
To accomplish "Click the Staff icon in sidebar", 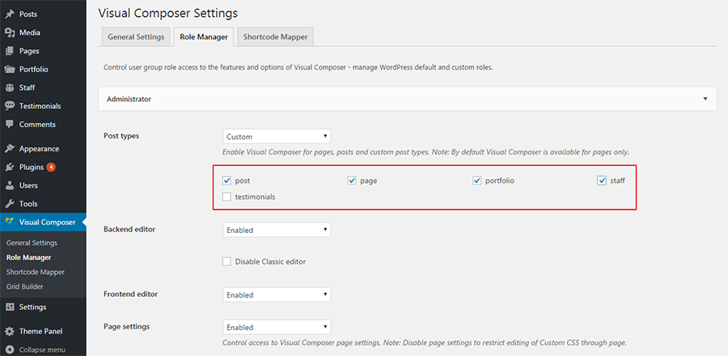I will point(9,87).
